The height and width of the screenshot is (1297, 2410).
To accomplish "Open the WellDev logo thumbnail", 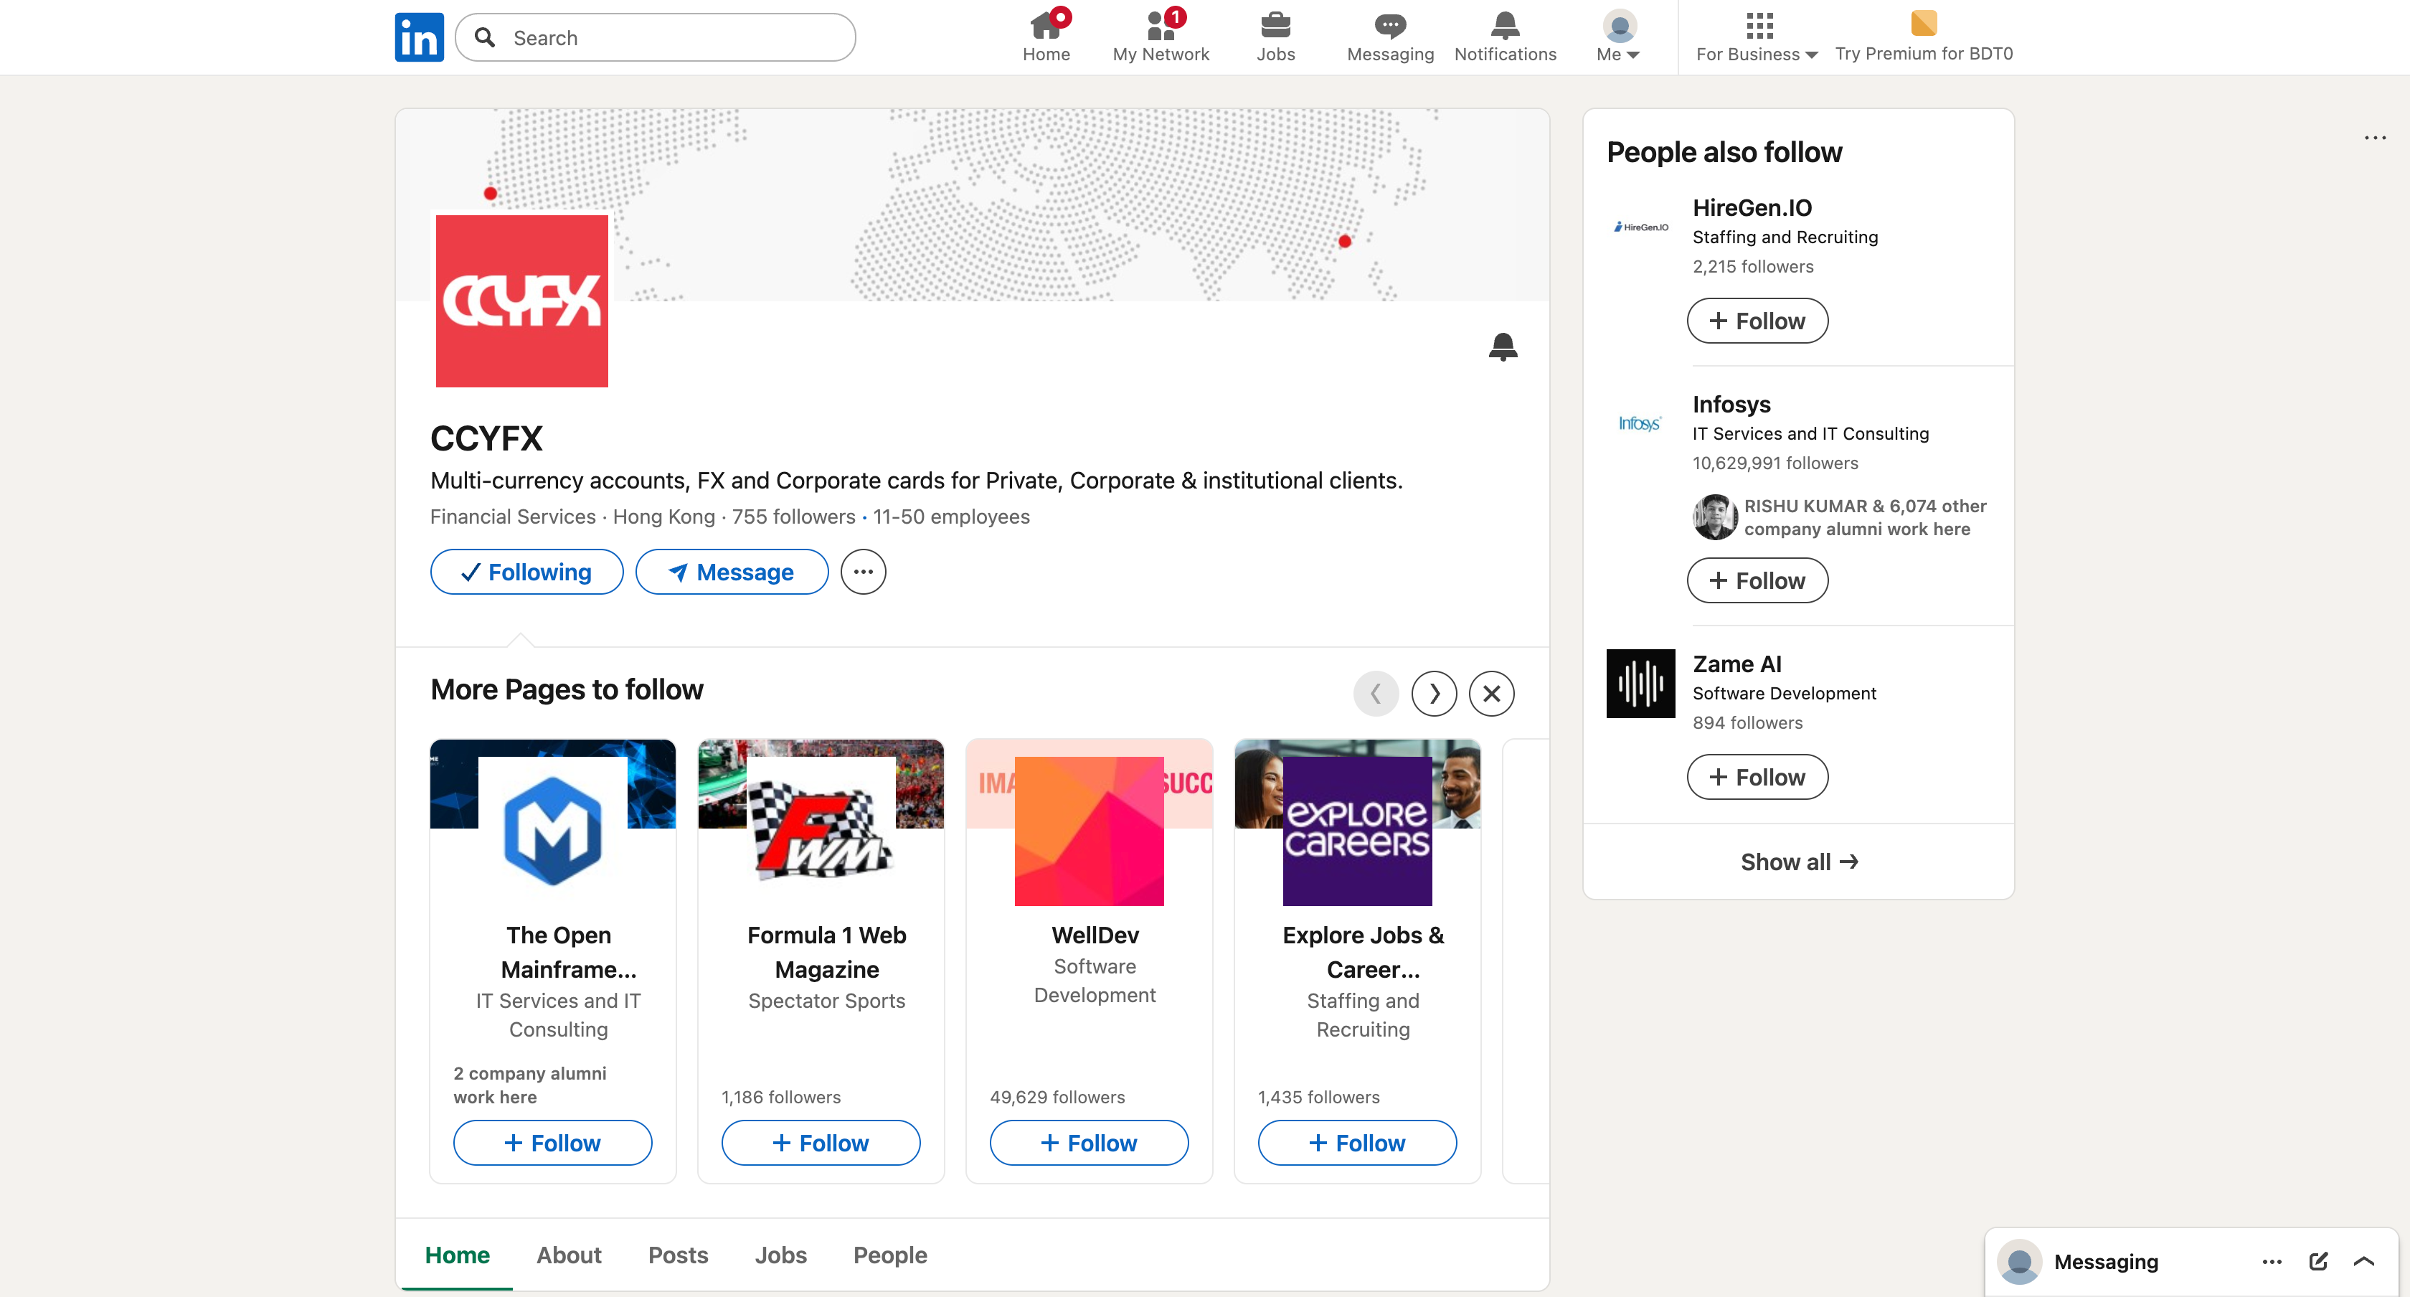I will (1089, 831).
